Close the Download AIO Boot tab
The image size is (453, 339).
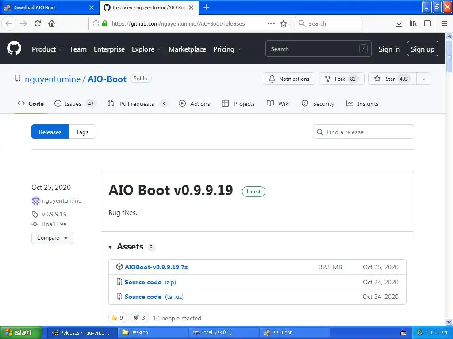point(92,8)
